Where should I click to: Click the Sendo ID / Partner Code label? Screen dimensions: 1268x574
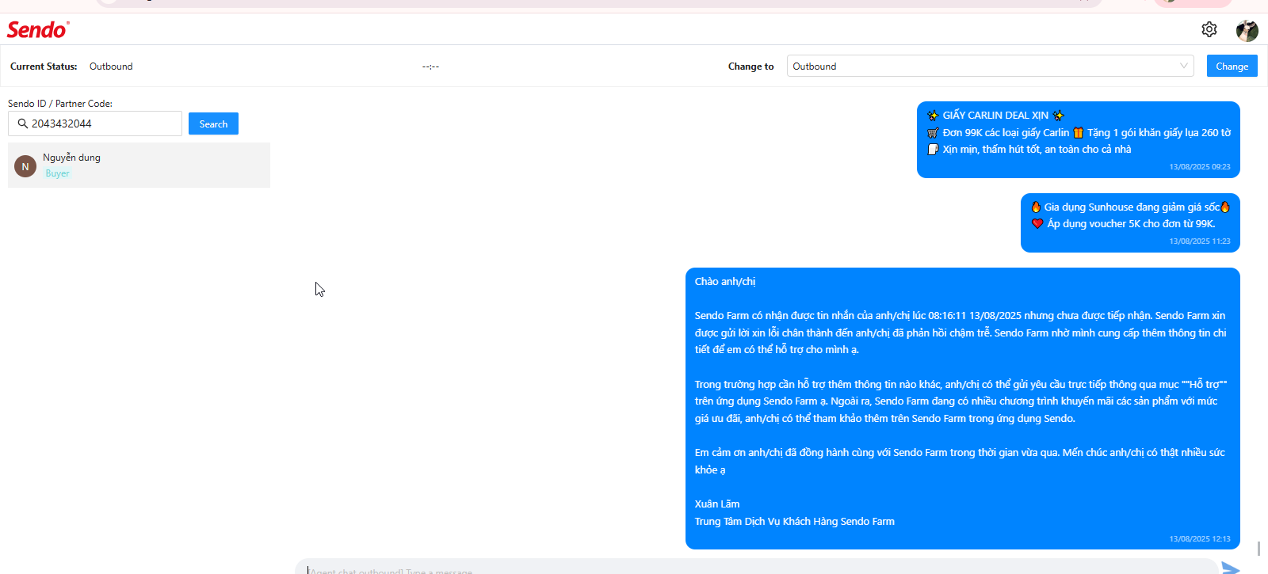coord(60,104)
